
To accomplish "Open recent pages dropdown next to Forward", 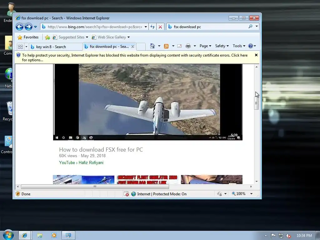I will [35, 27].
